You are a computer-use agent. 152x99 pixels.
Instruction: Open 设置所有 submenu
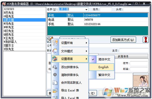tap(70, 43)
